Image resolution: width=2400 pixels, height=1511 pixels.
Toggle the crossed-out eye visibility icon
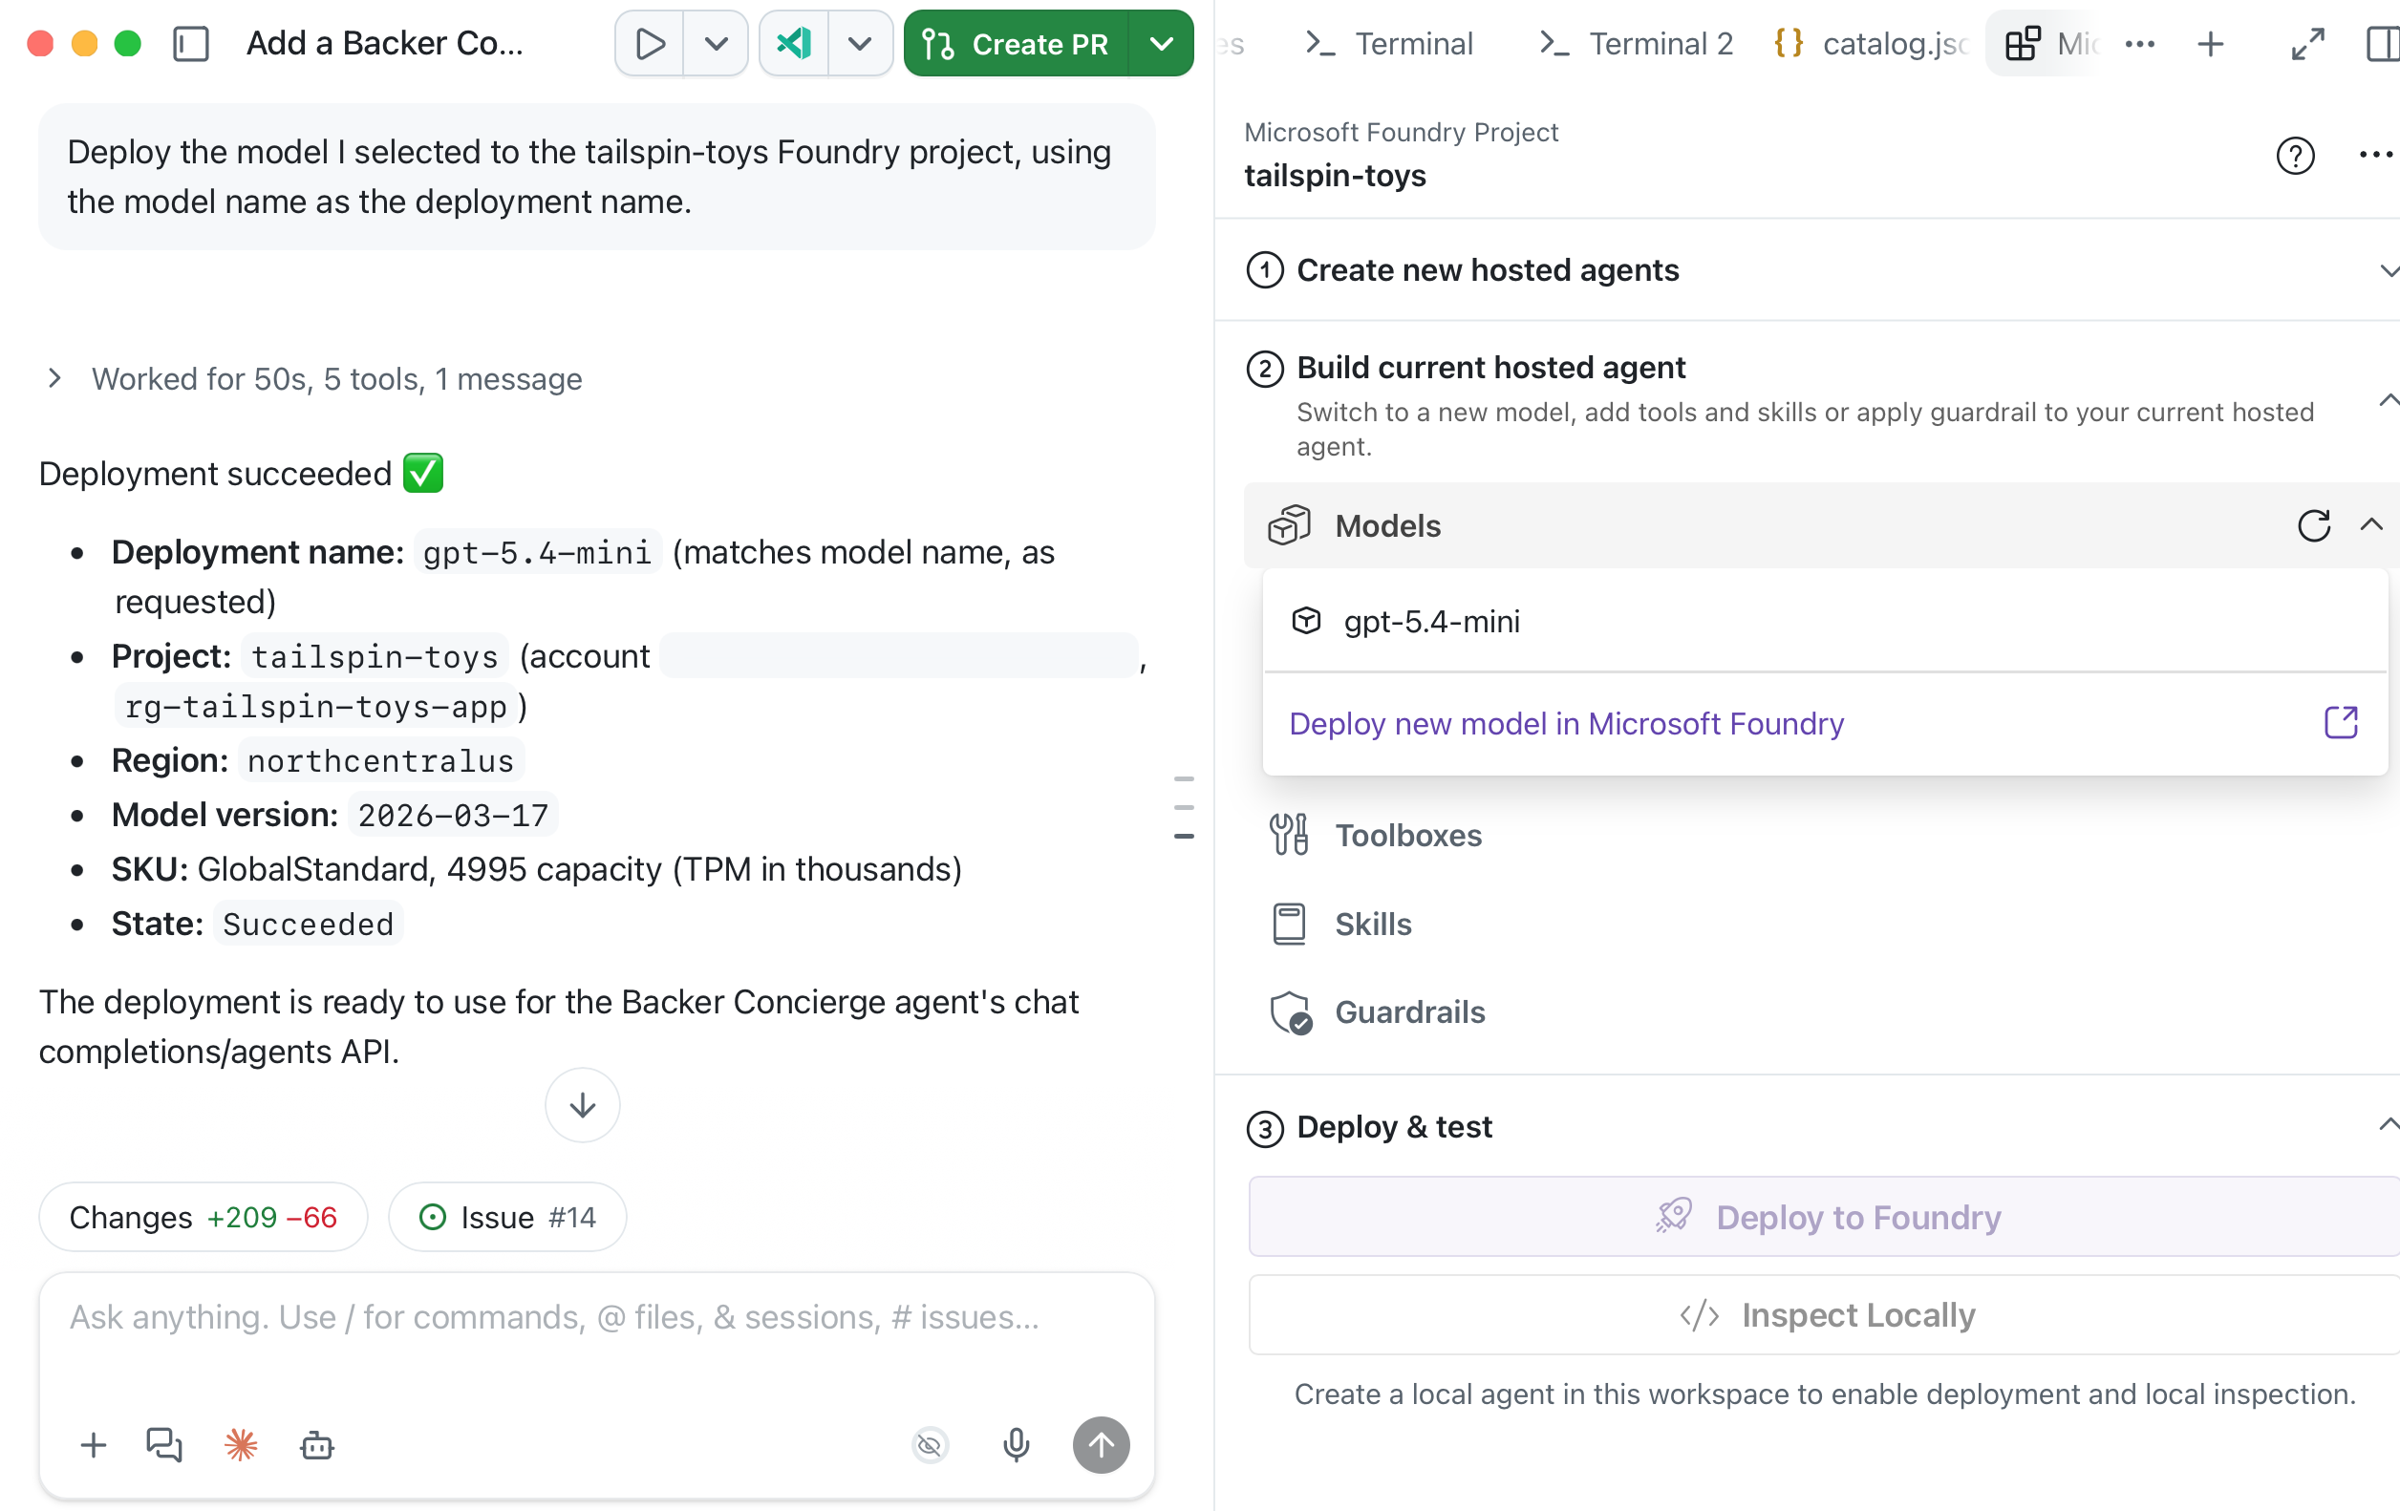coord(929,1444)
